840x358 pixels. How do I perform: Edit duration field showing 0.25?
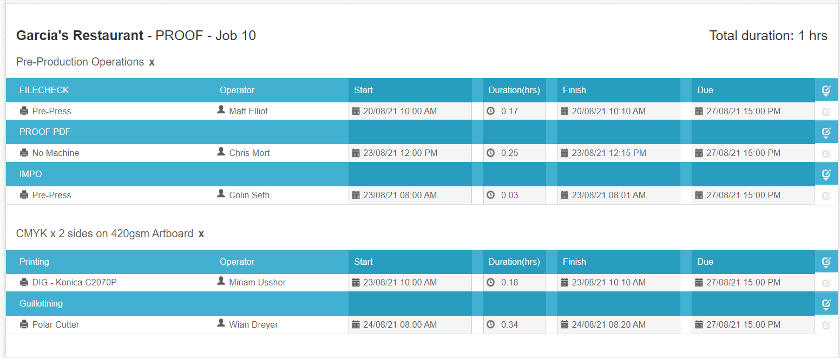tap(515, 153)
